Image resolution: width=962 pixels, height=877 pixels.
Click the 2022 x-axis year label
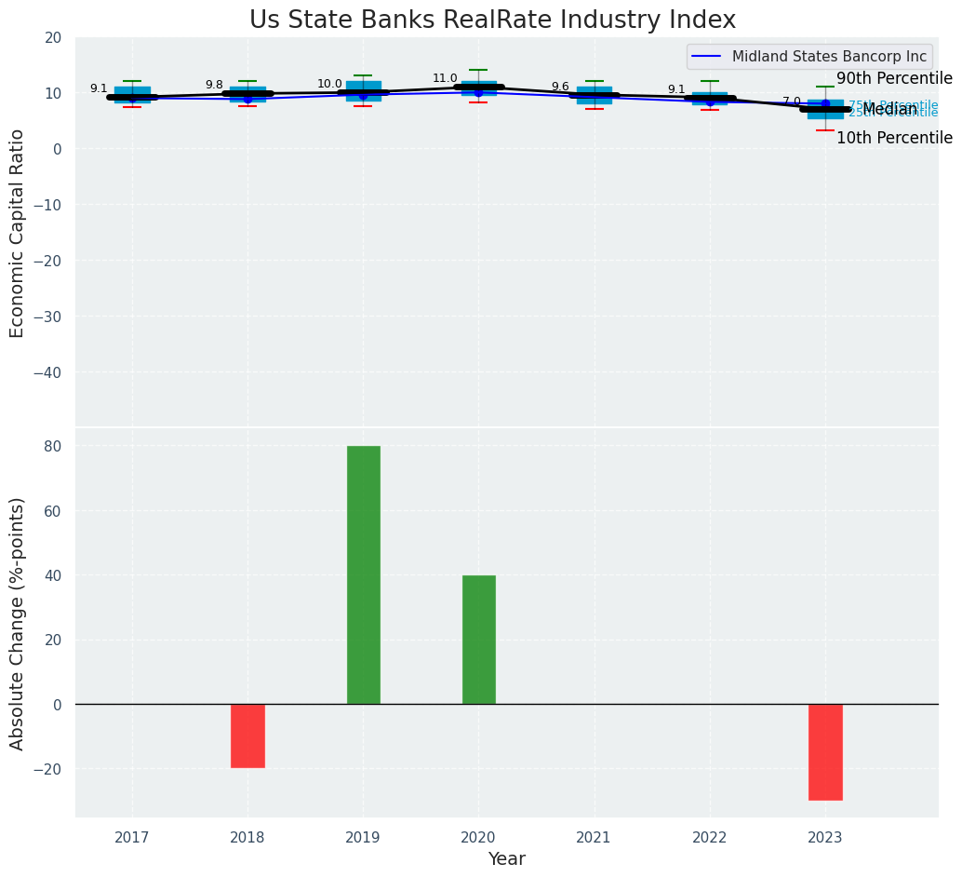pyautogui.click(x=709, y=838)
